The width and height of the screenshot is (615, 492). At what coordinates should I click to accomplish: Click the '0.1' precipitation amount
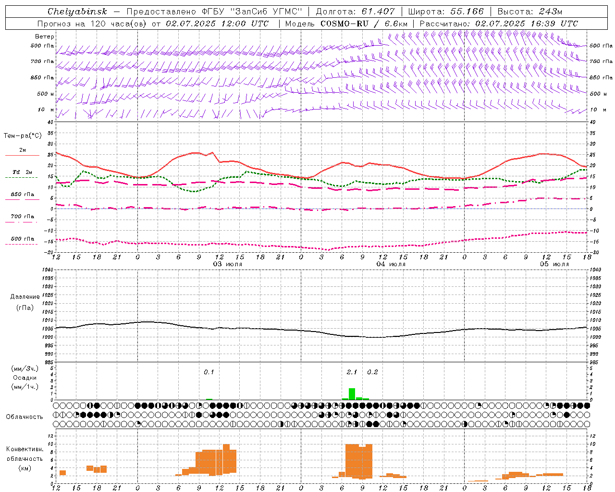(x=209, y=372)
